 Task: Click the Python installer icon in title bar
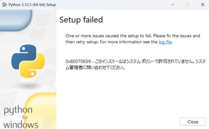(x=4, y=5)
